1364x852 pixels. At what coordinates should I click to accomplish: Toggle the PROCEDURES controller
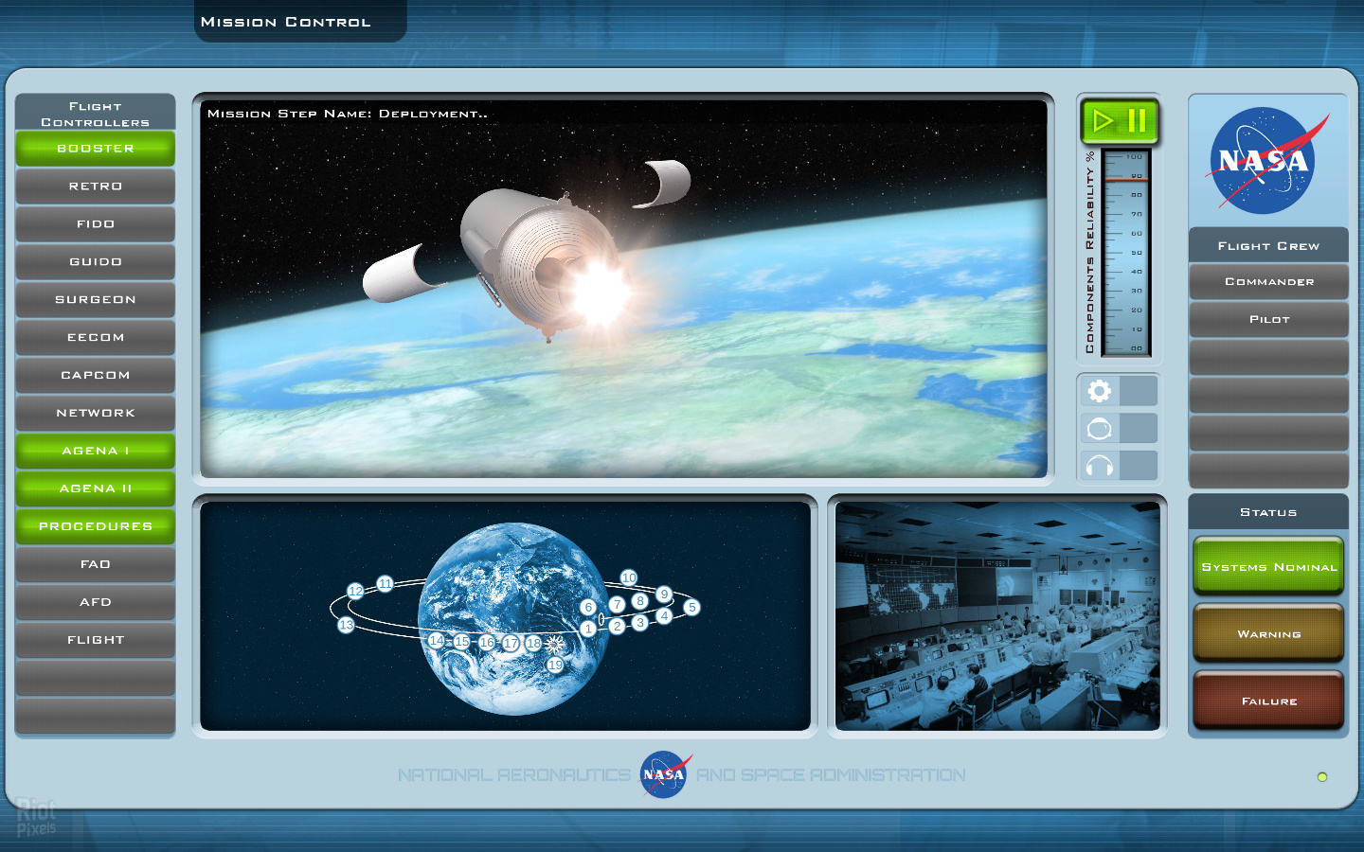click(x=96, y=526)
